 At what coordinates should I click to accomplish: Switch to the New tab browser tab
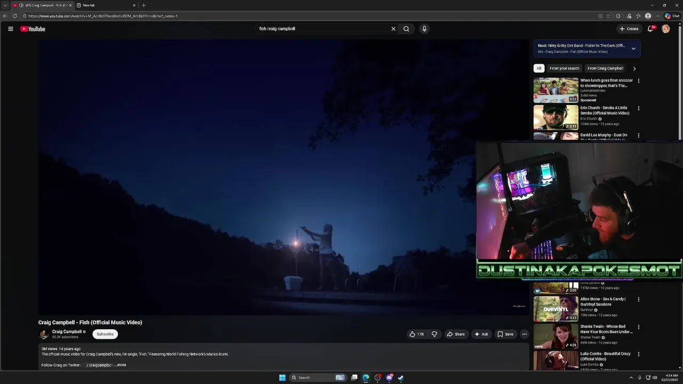[x=106, y=5]
